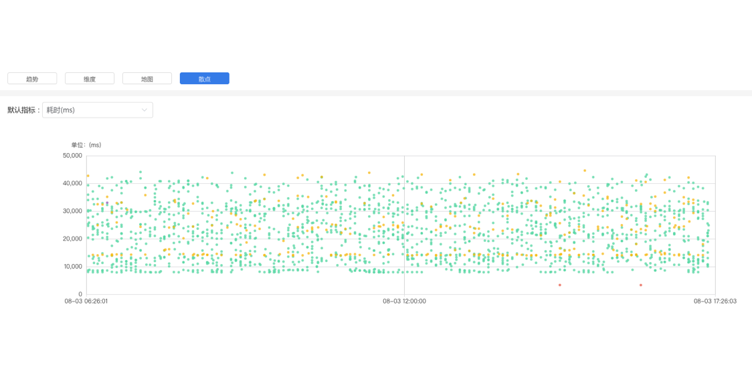752x385 pixels.
Task: Select the 地图 tab
Action: pos(147,78)
